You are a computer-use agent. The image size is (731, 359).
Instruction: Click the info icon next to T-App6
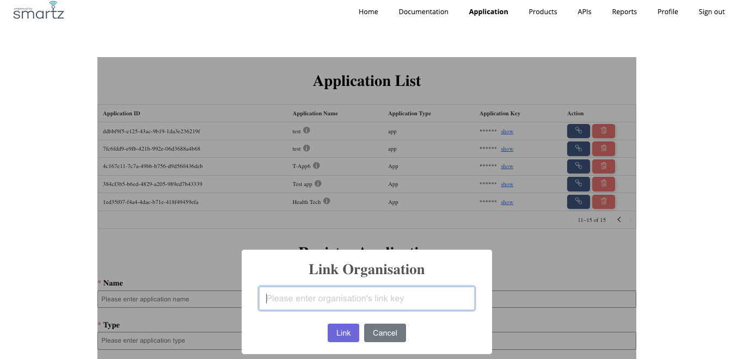click(316, 166)
